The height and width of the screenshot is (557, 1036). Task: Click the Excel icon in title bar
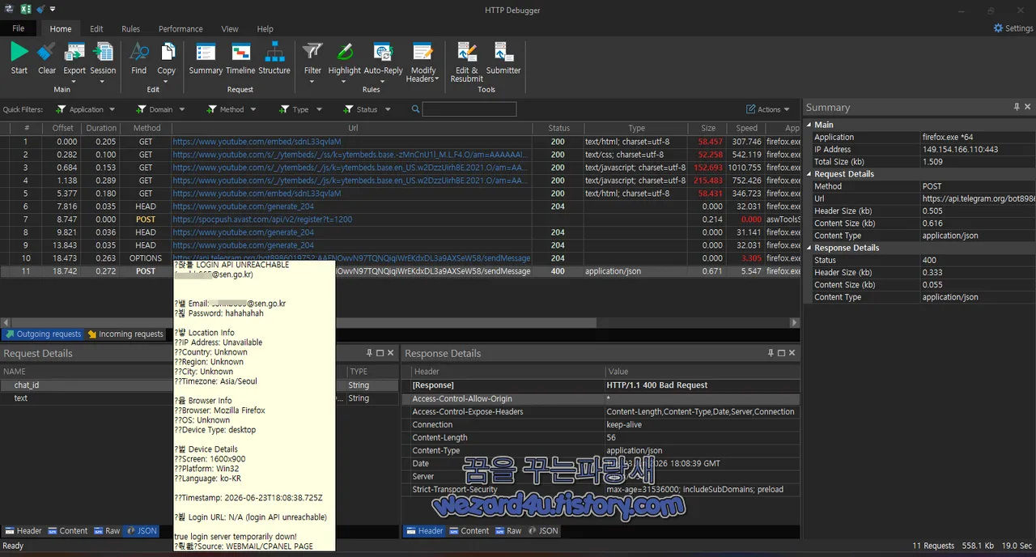point(26,10)
